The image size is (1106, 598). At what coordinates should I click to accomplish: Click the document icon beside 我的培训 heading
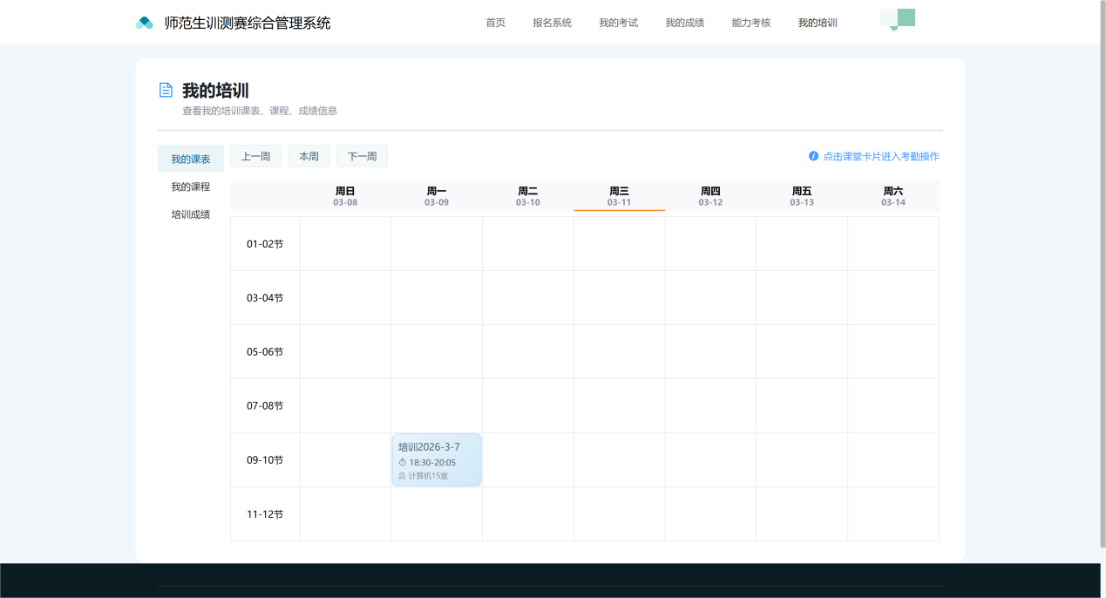pyautogui.click(x=166, y=90)
